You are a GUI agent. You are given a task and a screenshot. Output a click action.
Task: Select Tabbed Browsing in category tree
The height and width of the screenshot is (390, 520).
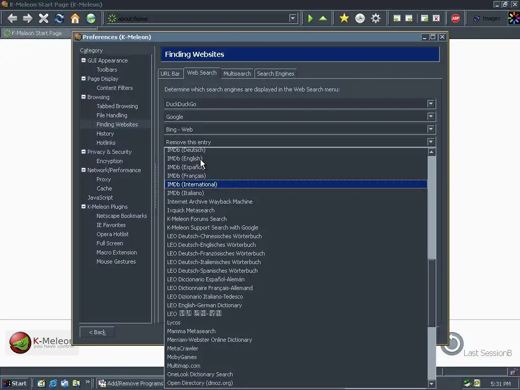click(x=117, y=106)
